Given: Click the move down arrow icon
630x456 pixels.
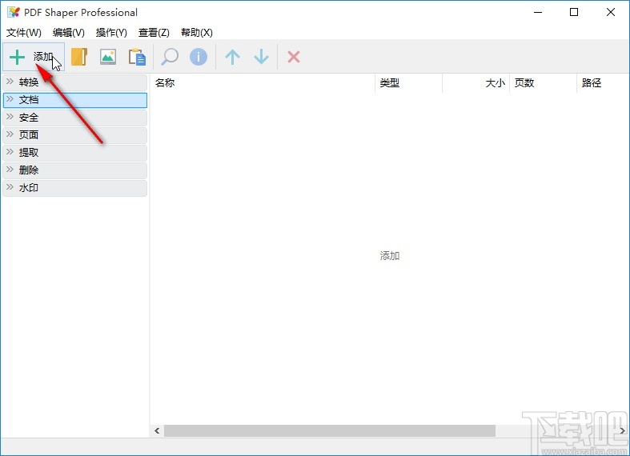Looking at the screenshot, I should (261, 57).
